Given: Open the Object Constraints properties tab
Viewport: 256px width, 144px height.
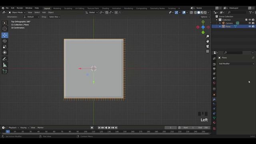Looking at the screenshot, I should coord(214,113).
